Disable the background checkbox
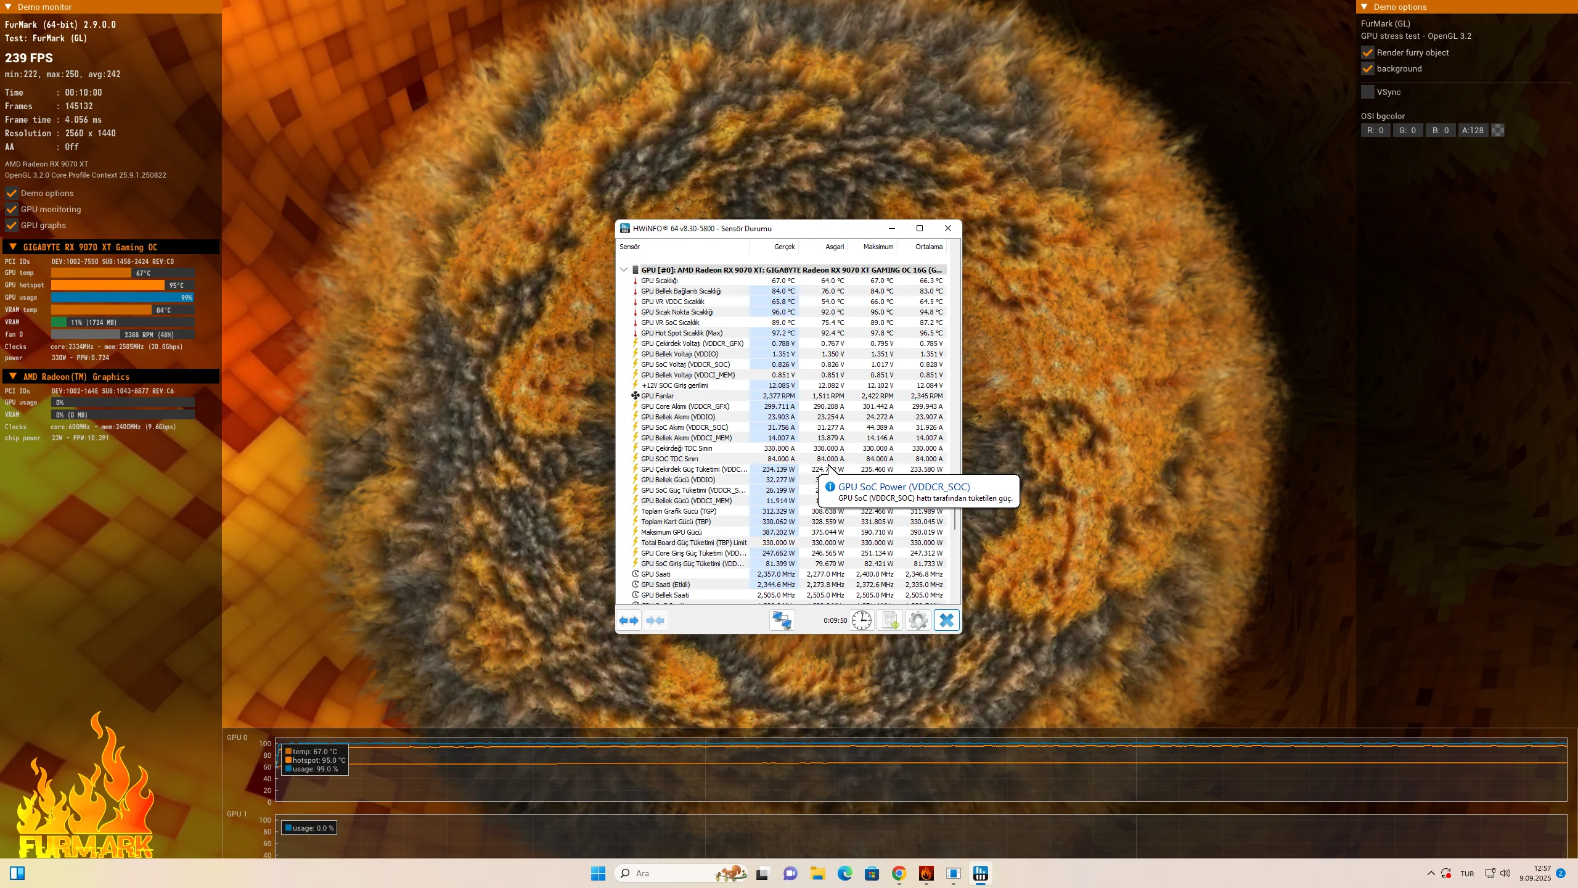The width and height of the screenshot is (1578, 888). point(1368,69)
